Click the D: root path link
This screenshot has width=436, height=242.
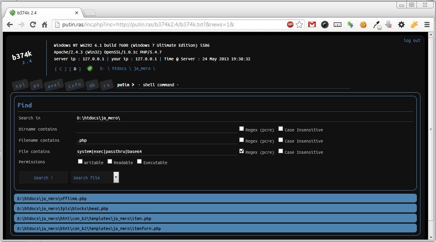click(102, 68)
